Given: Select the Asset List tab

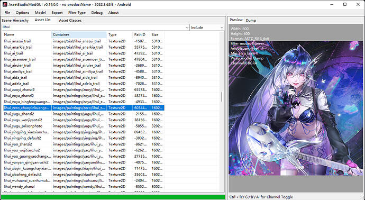Looking at the screenshot, I should (x=43, y=20).
